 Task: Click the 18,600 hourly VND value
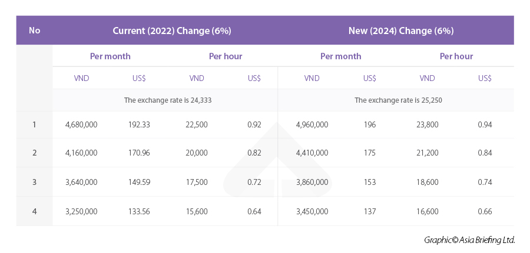click(427, 182)
